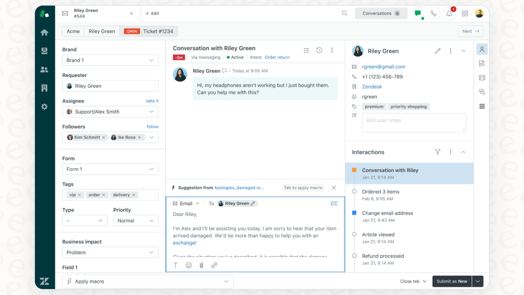Insert an emoji in the email composer
Screen dimensions: 524x295
coord(188,265)
